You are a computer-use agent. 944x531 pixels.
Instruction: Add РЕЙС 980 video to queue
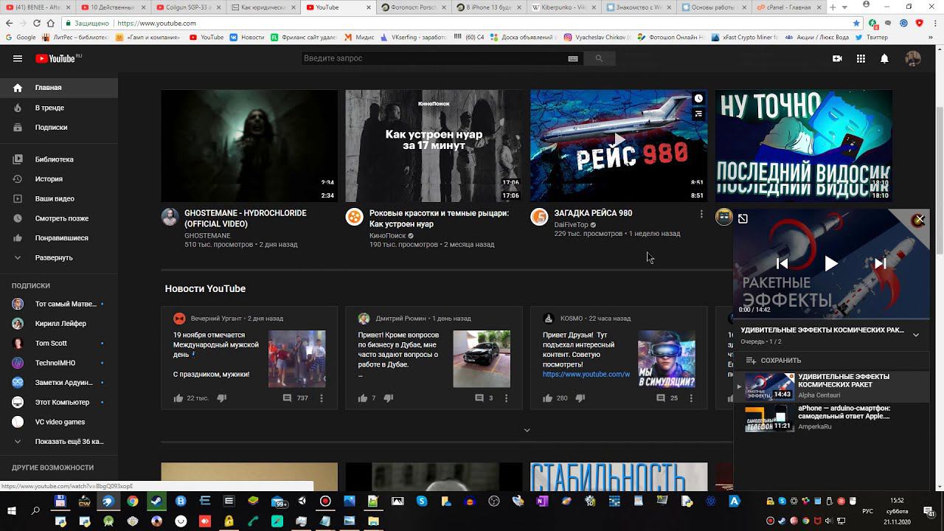[x=698, y=114]
